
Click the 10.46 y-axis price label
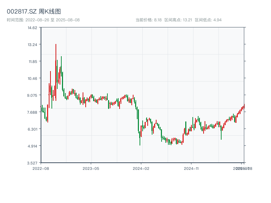(x=33, y=78)
